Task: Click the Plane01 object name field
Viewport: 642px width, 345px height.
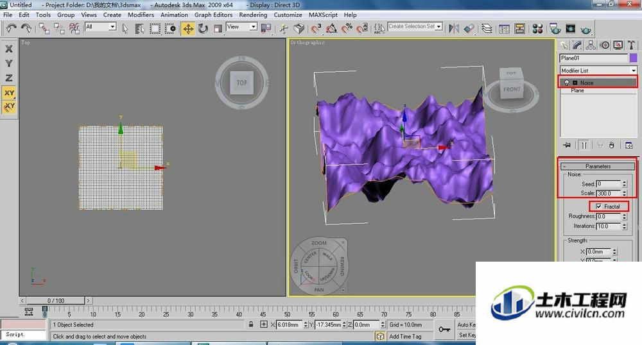Action: tap(594, 58)
